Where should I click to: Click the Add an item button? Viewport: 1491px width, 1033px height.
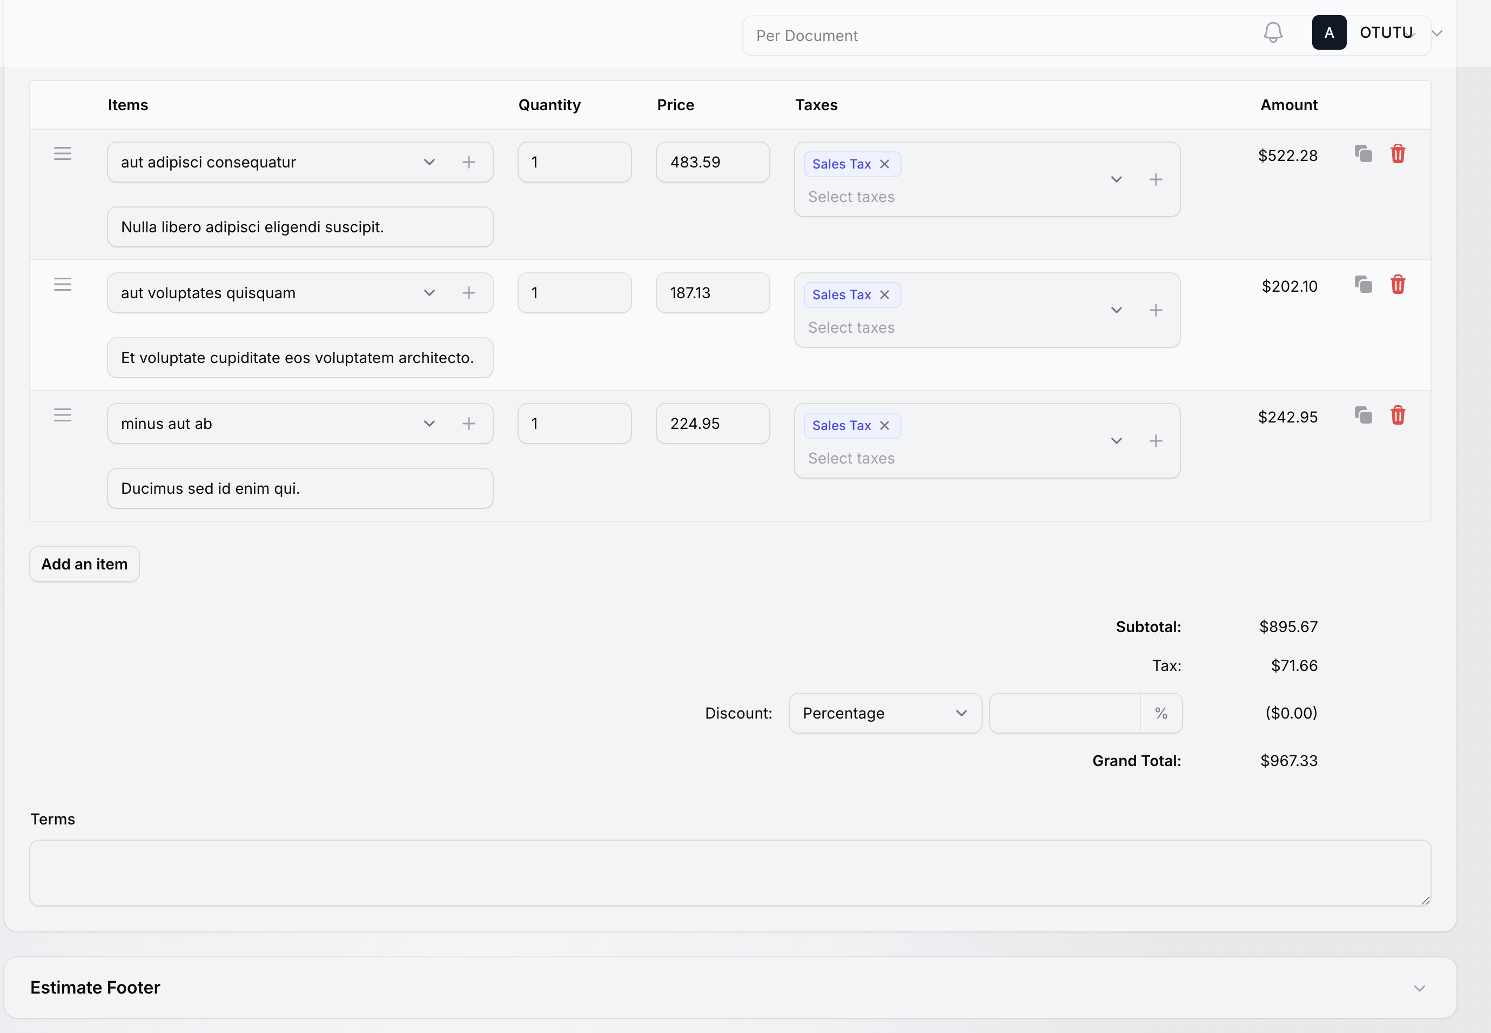coord(84,565)
